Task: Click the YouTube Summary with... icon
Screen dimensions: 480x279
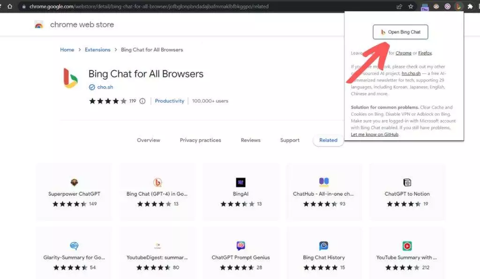Action: (407, 246)
